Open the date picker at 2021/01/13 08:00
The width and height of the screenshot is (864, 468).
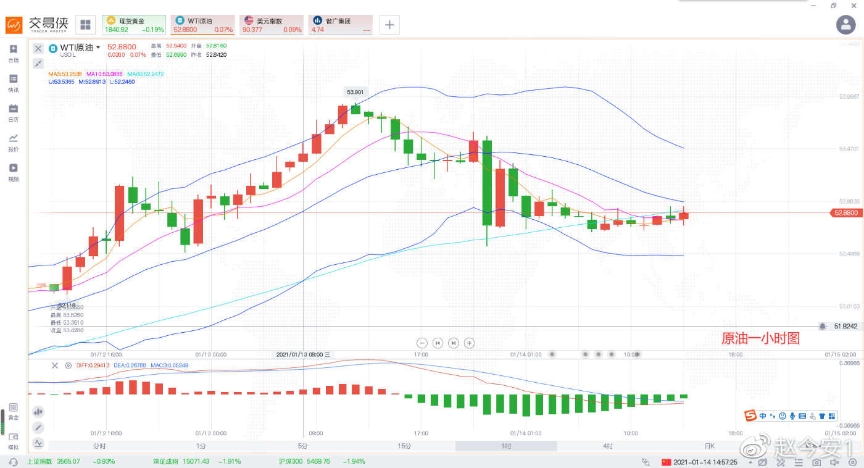(303, 354)
